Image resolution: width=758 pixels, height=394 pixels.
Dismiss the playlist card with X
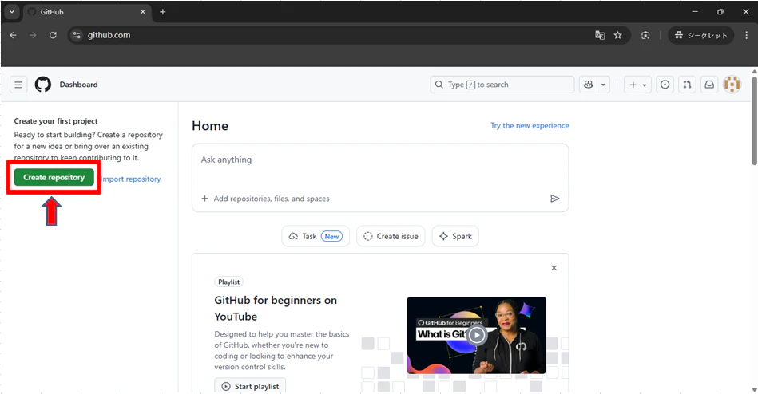[x=554, y=268]
